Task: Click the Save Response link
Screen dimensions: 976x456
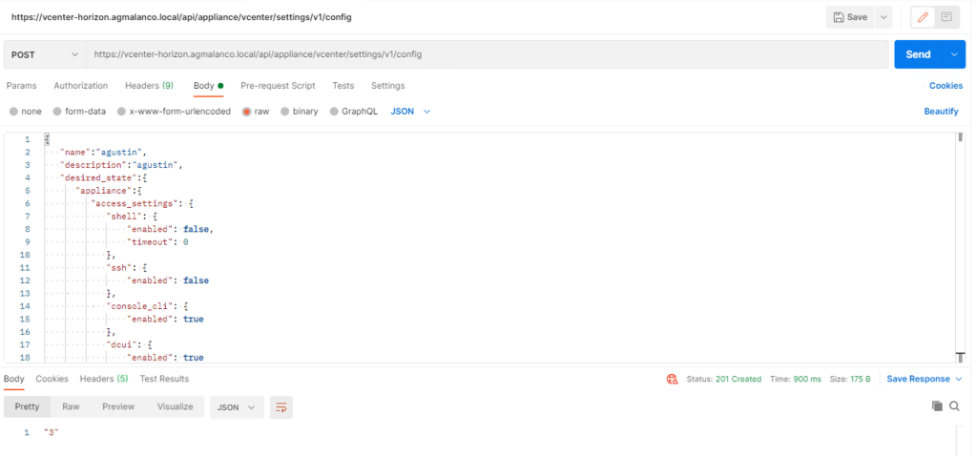Action: (918, 379)
